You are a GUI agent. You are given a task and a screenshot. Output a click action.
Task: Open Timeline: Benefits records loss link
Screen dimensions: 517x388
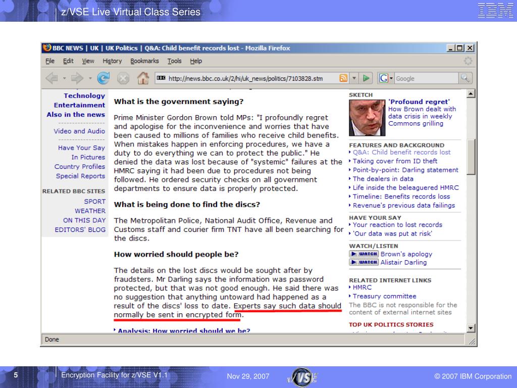401,197
